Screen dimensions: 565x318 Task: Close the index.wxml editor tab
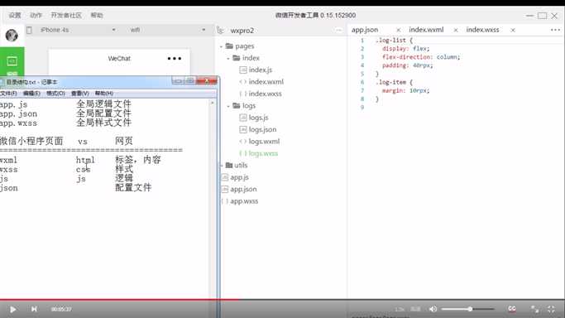pos(456,31)
